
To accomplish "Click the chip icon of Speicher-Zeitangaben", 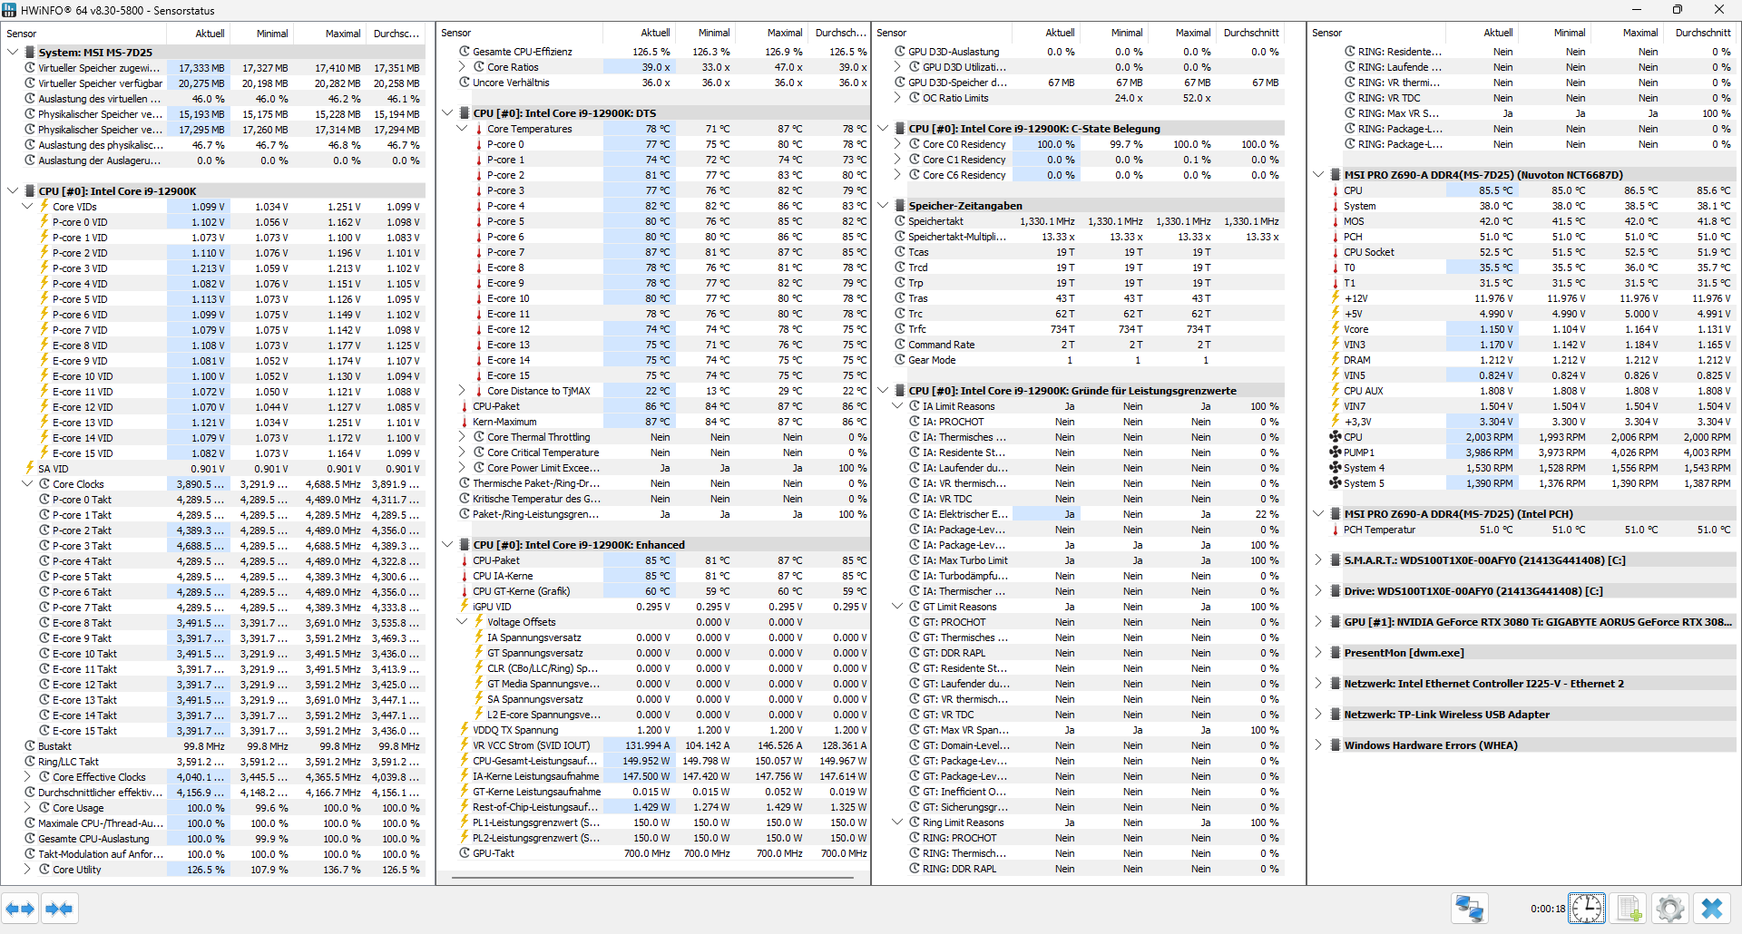I will (x=900, y=206).
